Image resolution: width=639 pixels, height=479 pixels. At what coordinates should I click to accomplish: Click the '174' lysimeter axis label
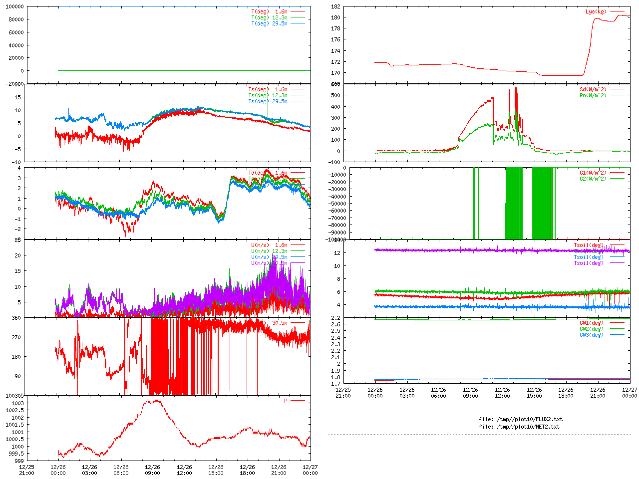(x=335, y=51)
